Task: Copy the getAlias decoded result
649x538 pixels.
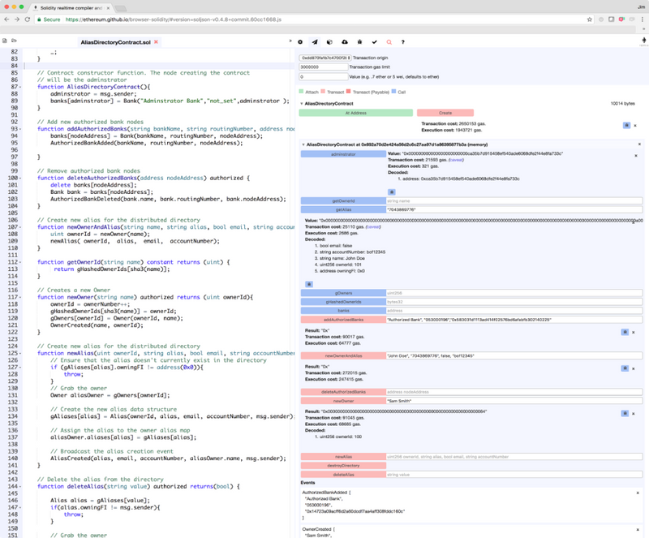Action: pyautogui.click(x=309, y=284)
